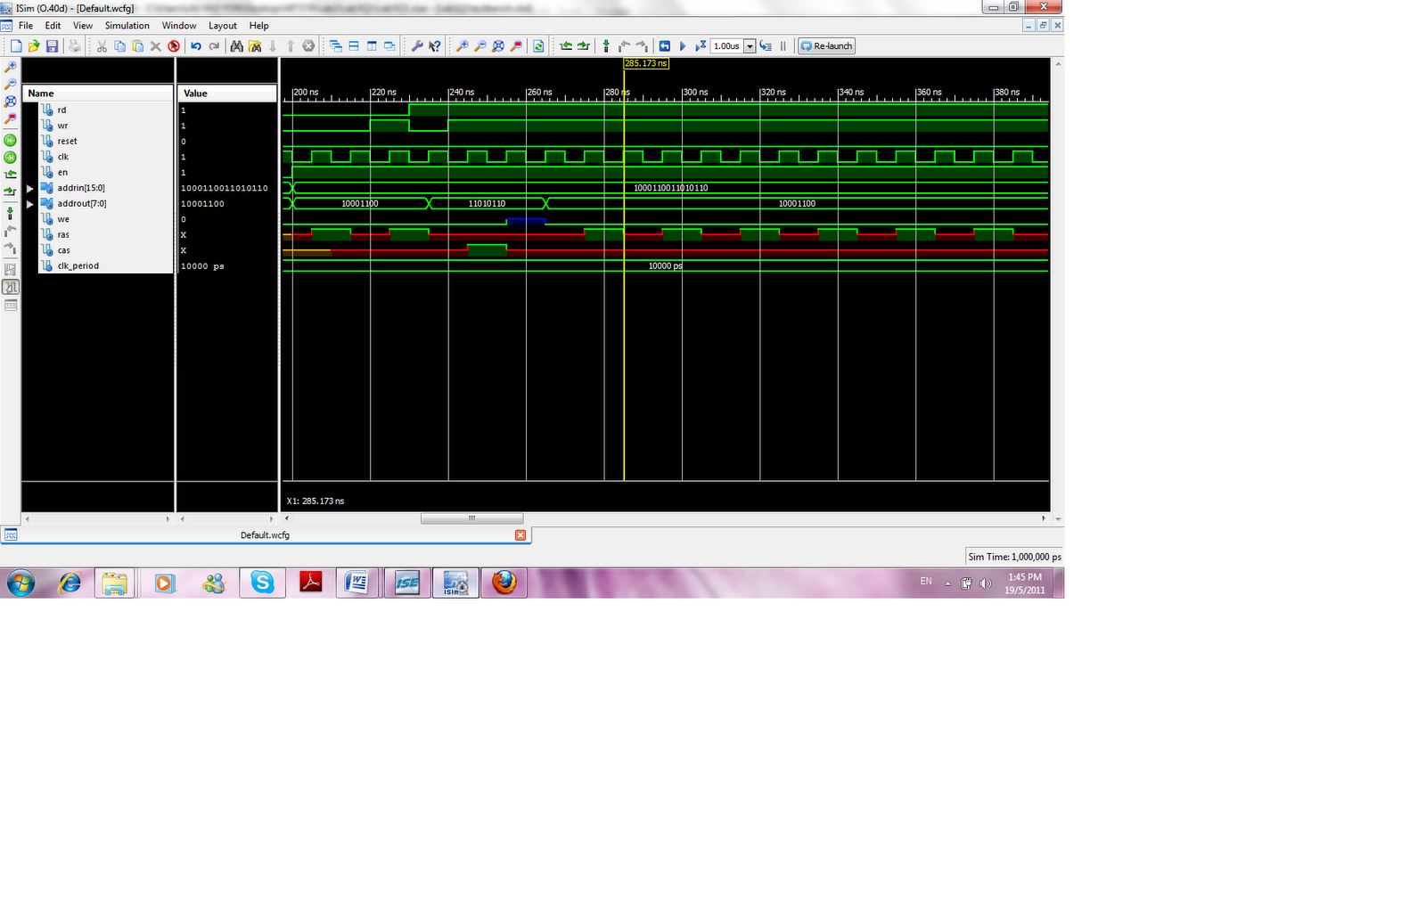Click the Run simulation icon in the toolbar
This screenshot has width=1426, height=913.
(682, 45)
